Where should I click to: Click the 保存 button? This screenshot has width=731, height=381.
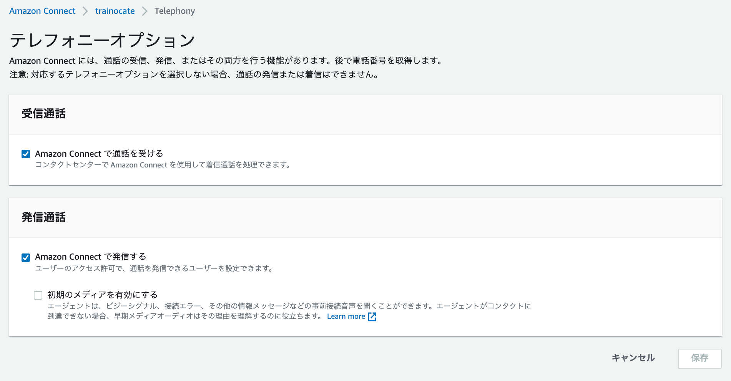(699, 358)
